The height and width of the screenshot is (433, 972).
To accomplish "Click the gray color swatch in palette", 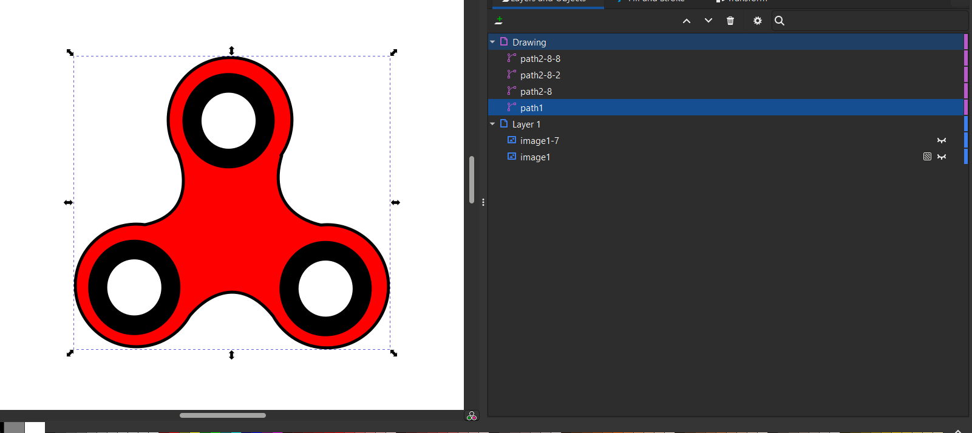I will (x=14, y=428).
